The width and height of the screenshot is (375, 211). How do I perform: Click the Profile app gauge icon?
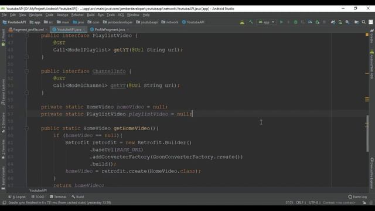pyautogui.click(x=310, y=22)
